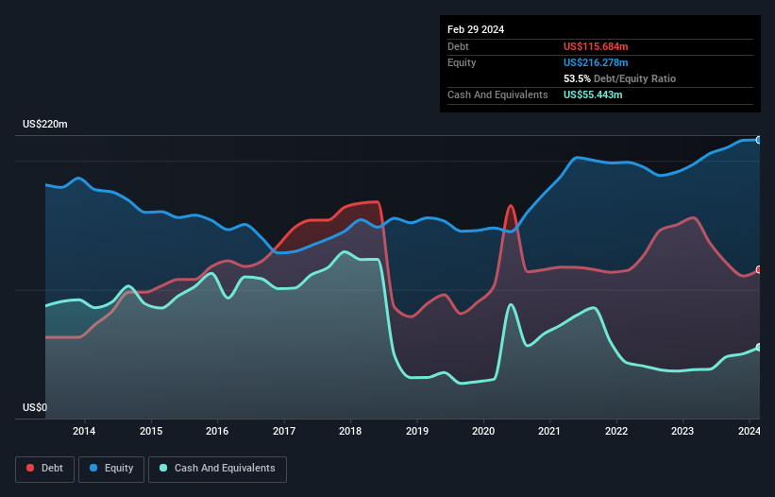Image resolution: width=775 pixels, height=497 pixels.
Task: Click the 2023 x-axis label
Action: [x=682, y=431]
